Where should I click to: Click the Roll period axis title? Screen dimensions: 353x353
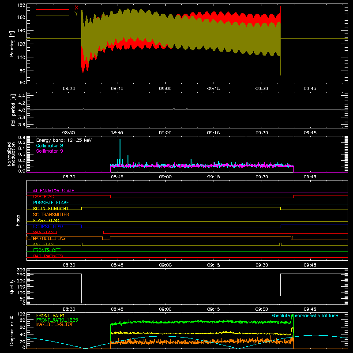coord(13,110)
